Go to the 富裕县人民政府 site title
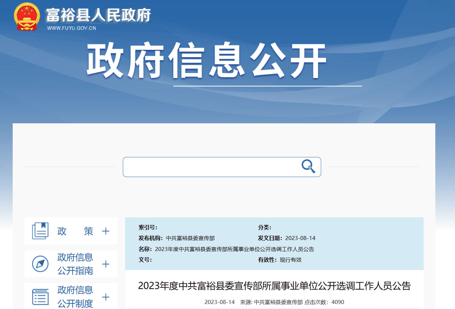This screenshot has height=309, width=455. point(98,15)
